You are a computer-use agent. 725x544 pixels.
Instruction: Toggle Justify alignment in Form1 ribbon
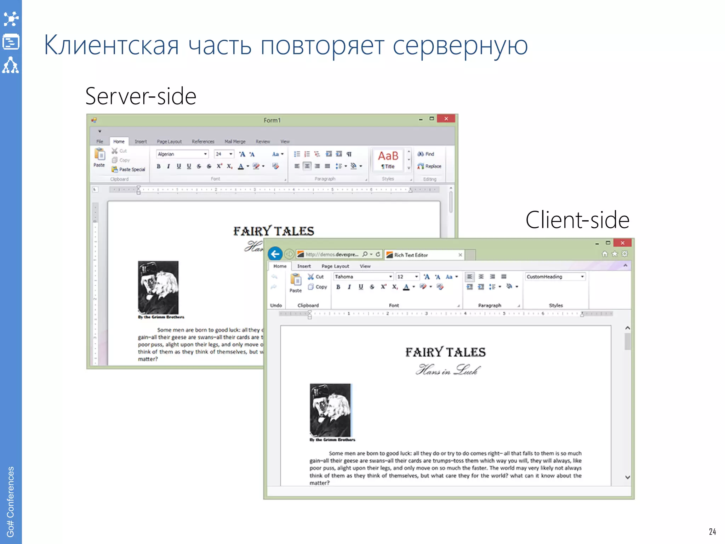click(x=327, y=166)
